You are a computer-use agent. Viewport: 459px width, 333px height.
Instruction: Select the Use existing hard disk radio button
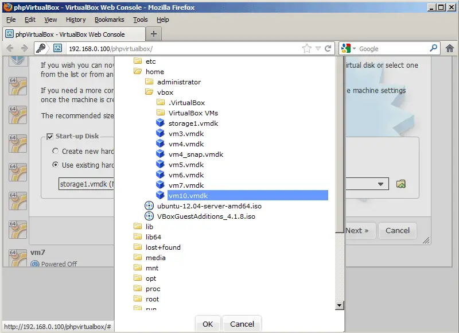(55, 165)
